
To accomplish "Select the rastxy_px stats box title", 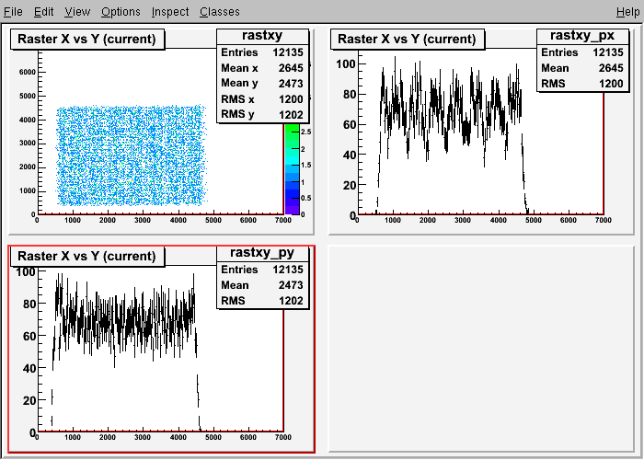I will tap(582, 35).
